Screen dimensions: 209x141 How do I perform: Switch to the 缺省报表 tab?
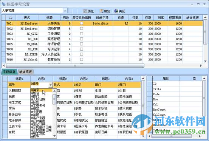tap(26, 72)
